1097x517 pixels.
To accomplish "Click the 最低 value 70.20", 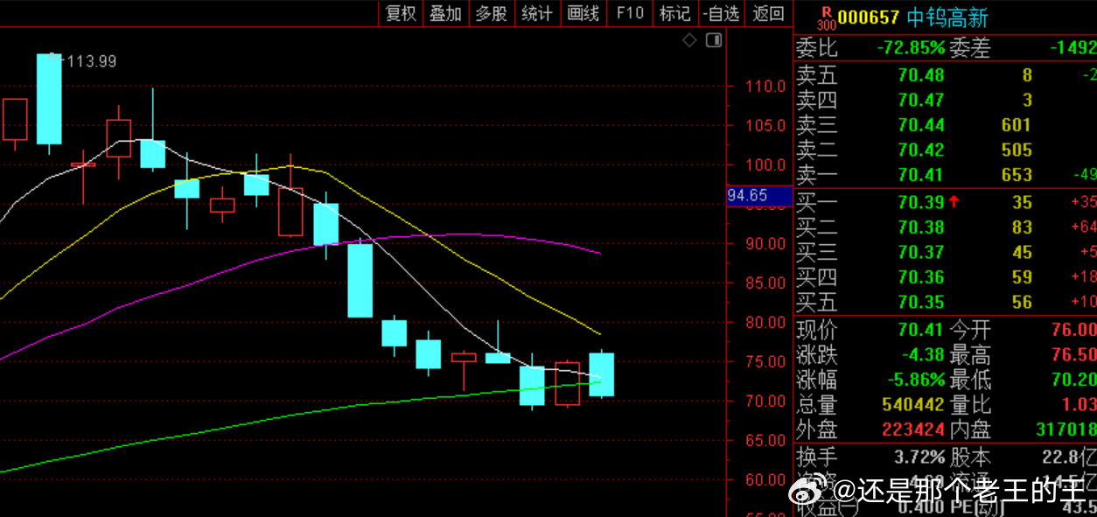I will tap(1073, 380).
